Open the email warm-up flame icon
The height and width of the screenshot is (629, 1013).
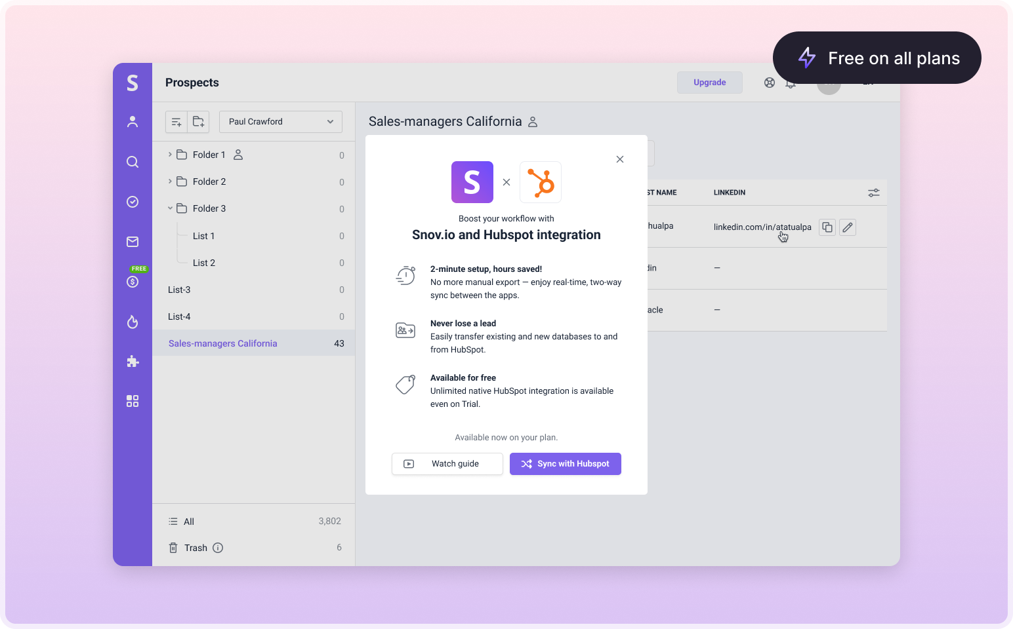tap(133, 322)
